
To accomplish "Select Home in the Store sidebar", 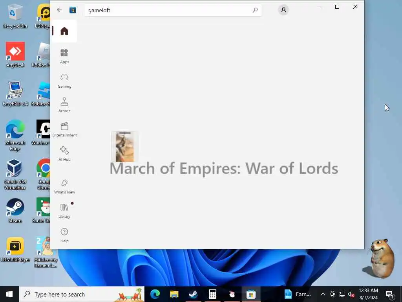I will (x=64, y=31).
